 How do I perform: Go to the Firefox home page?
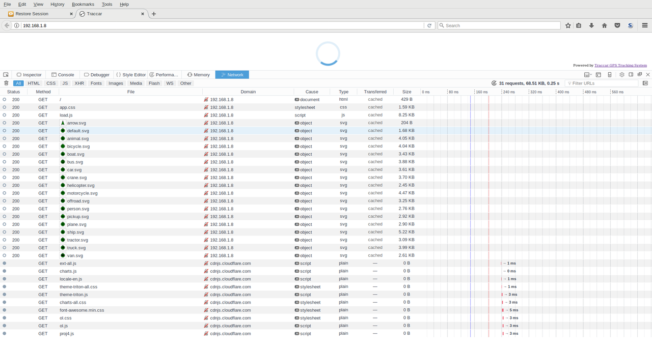pos(605,25)
